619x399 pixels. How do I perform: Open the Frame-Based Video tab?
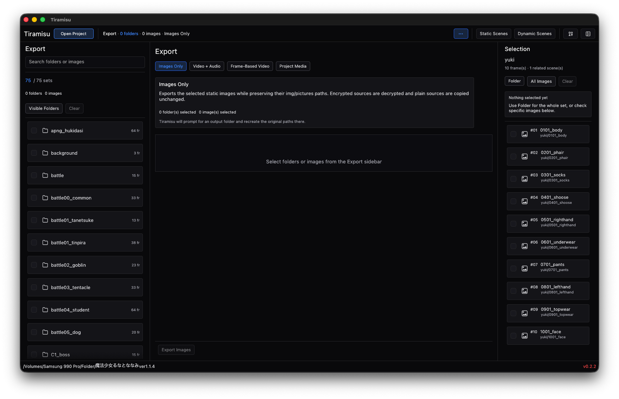250,66
